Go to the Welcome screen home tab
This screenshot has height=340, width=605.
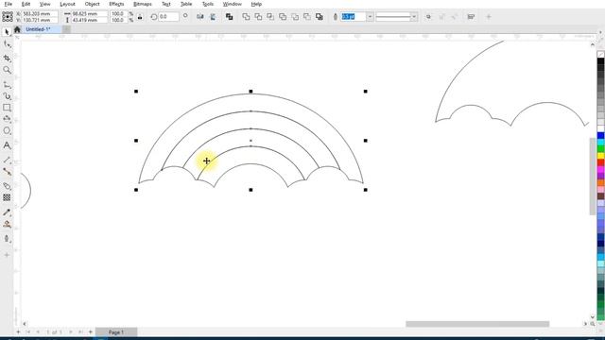coord(17,29)
